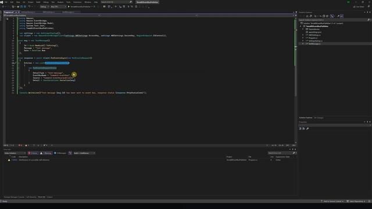Open the Entire Solution scope dropdown
Screen dimensions: 372x209
pos(15,153)
